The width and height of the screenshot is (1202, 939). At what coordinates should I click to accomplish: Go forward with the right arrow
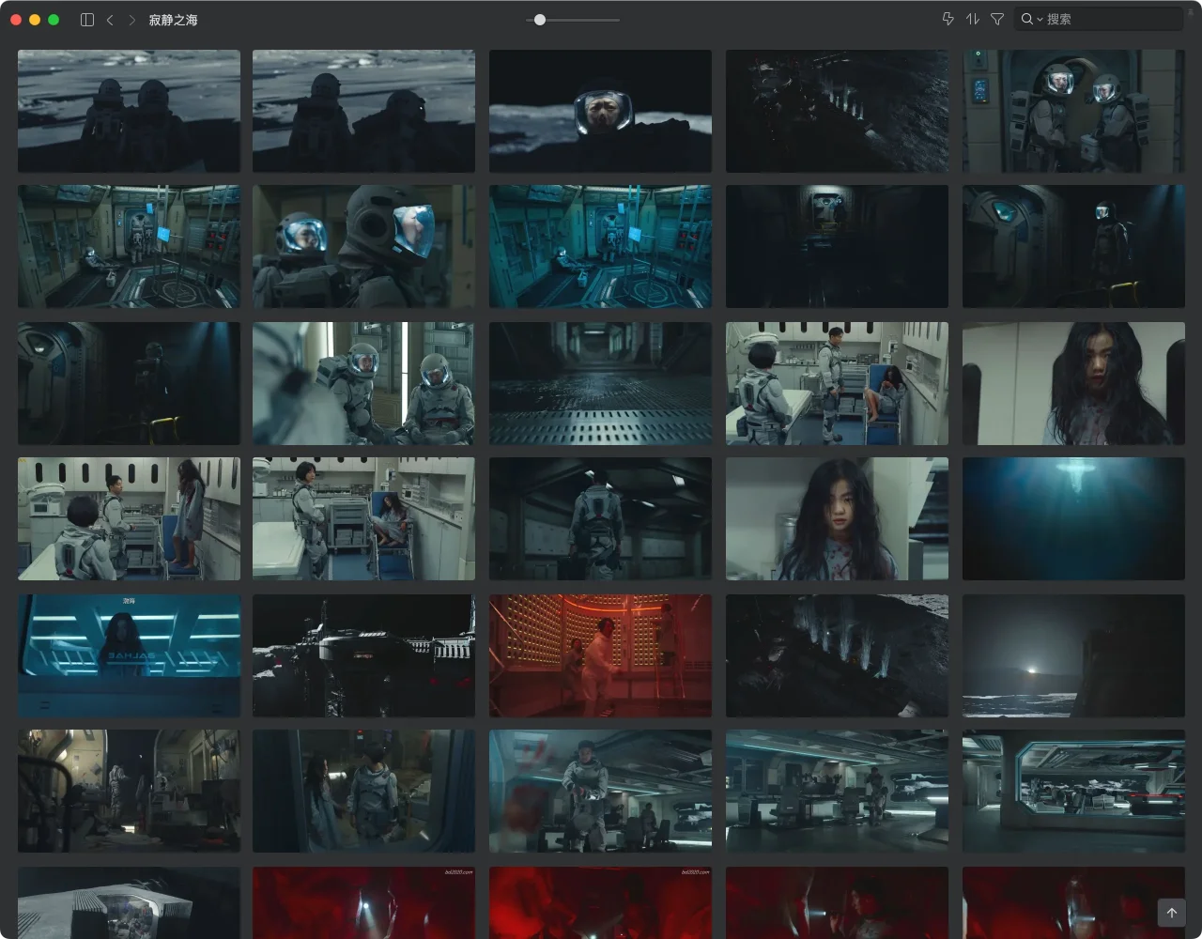131,20
